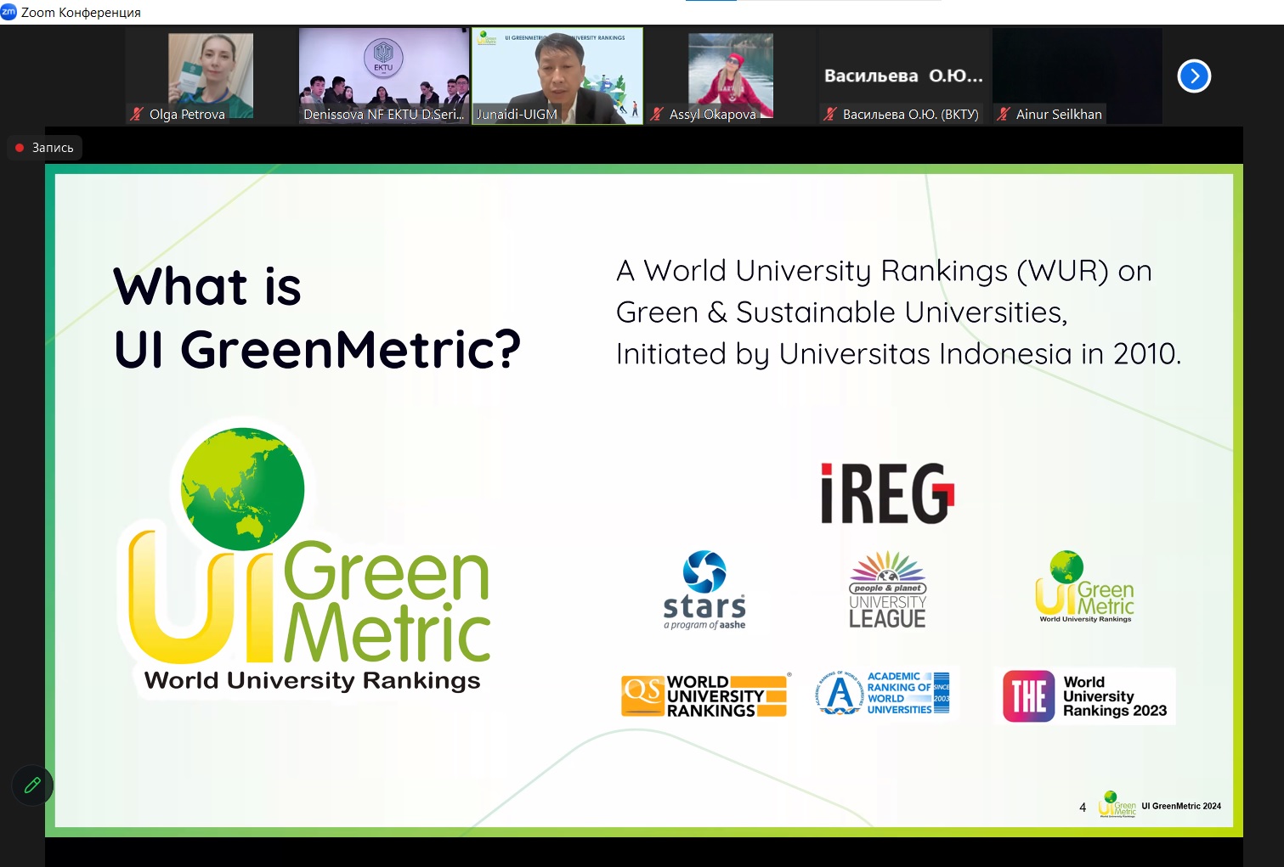Click the Запись recording label

click(53, 148)
